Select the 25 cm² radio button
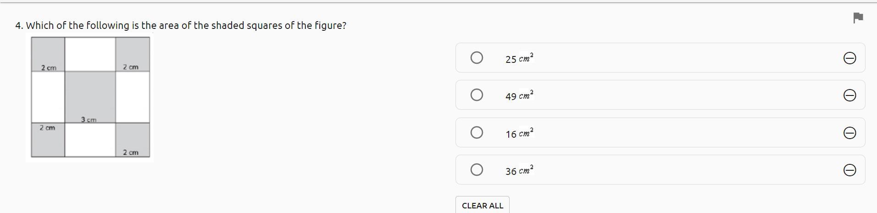Viewport: 877px width, 213px height. click(x=477, y=58)
